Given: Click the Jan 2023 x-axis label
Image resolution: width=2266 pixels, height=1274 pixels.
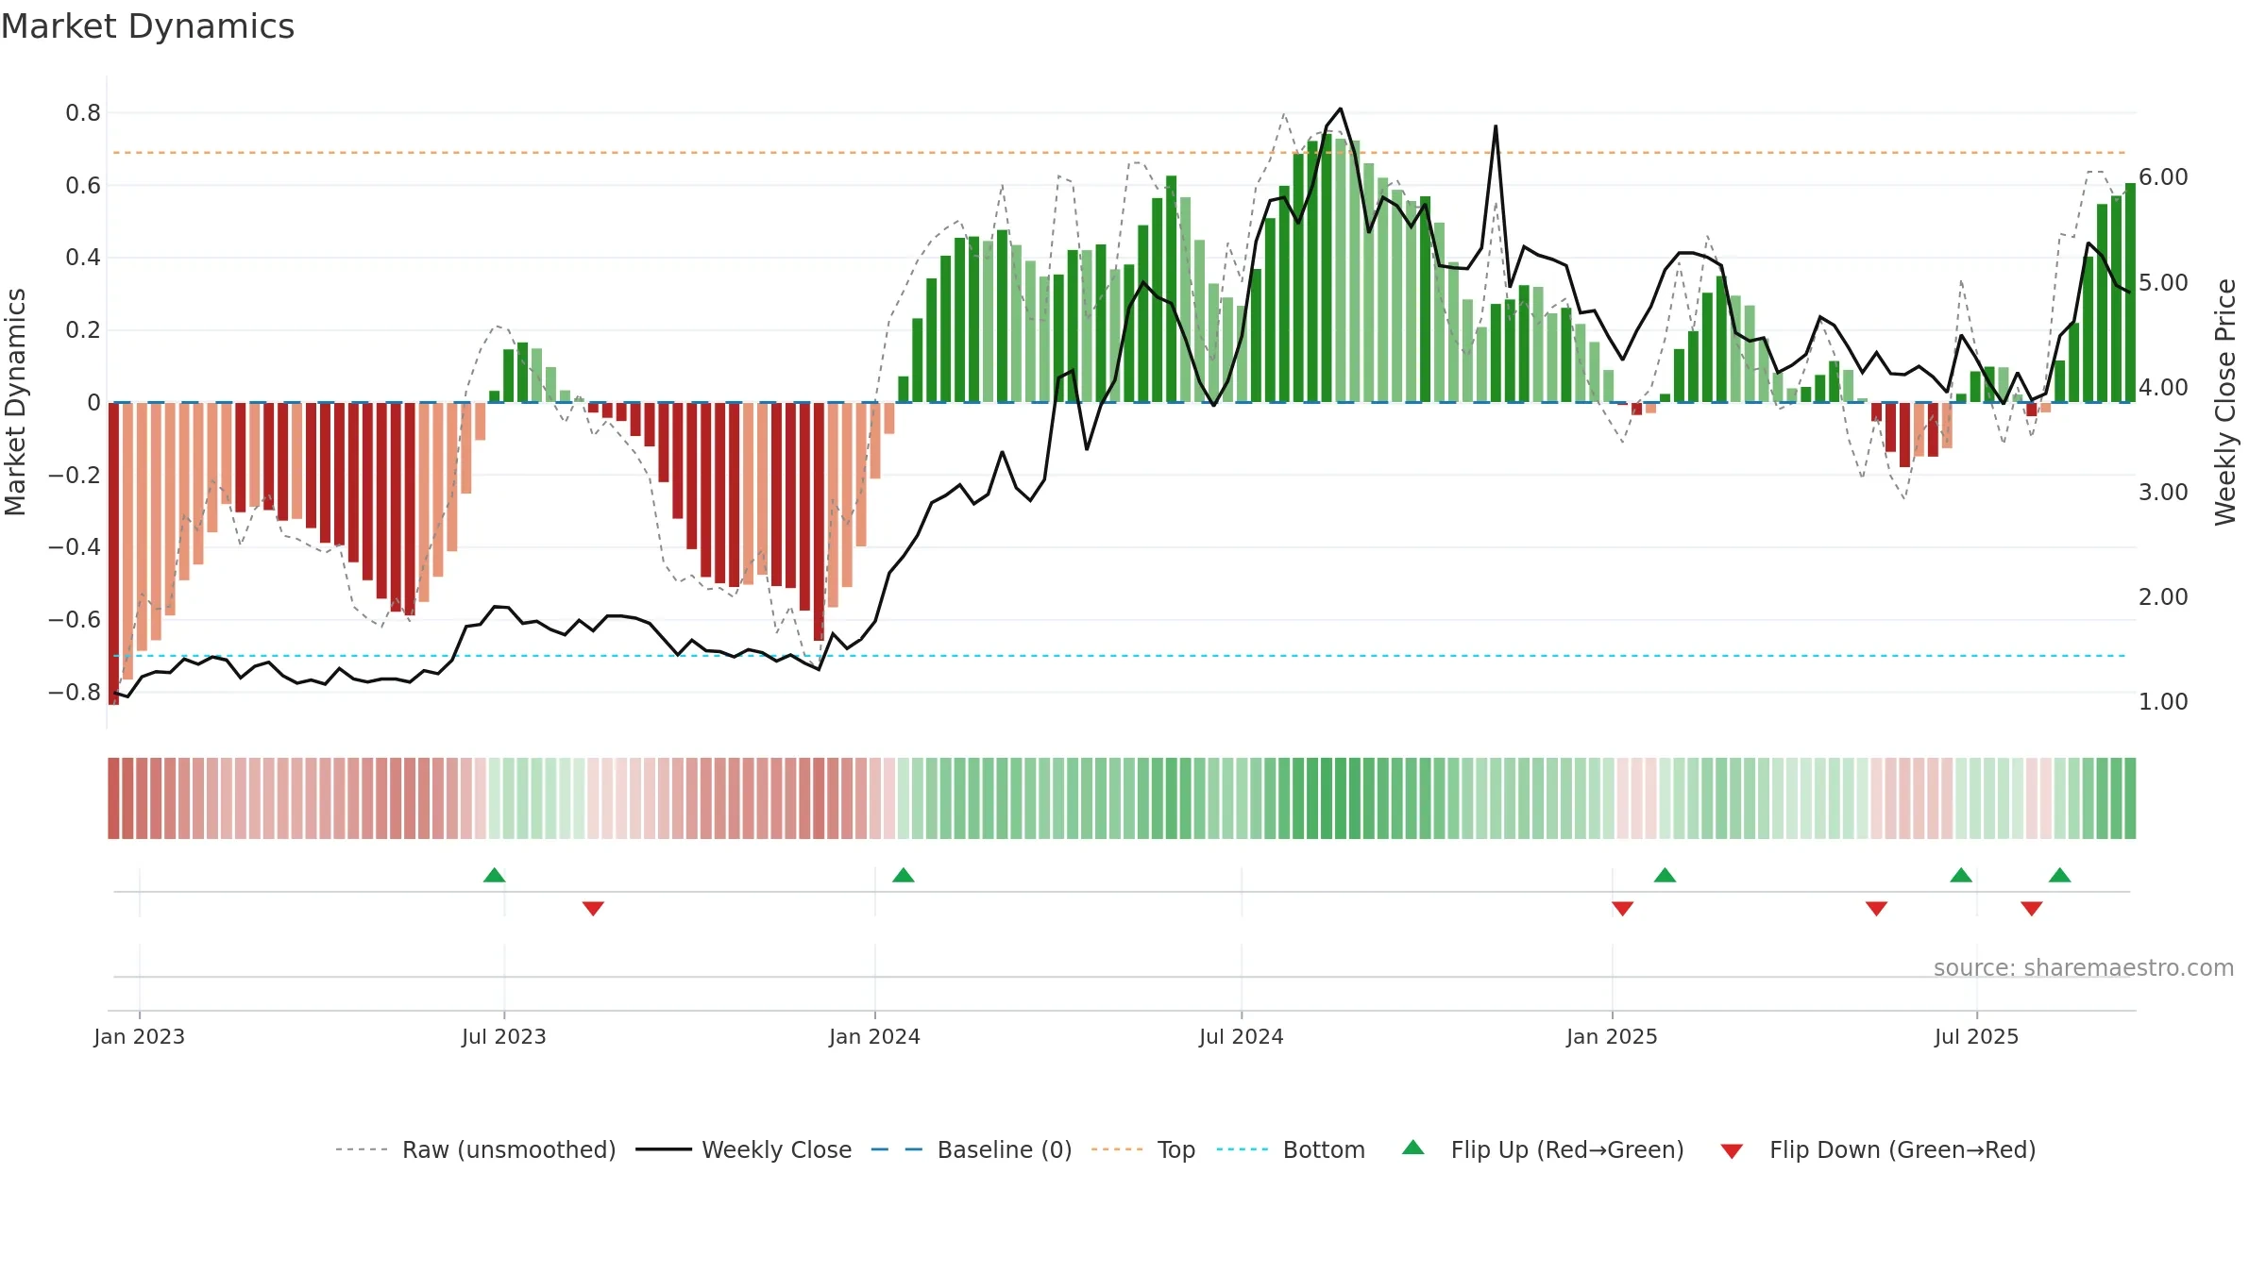Looking at the screenshot, I should coord(140,1036).
